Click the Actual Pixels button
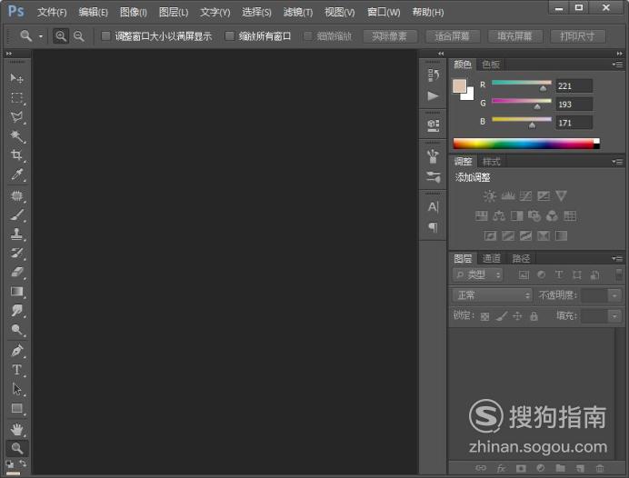Image resolution: width=629 pixels, height=478 pixels. [x=390, y=36]
